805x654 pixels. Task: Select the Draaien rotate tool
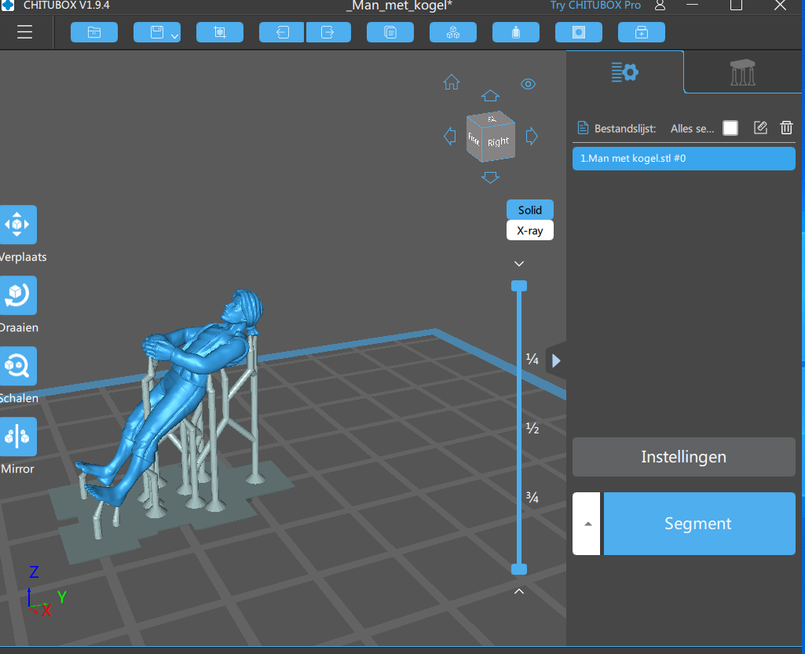coord(17,295)
